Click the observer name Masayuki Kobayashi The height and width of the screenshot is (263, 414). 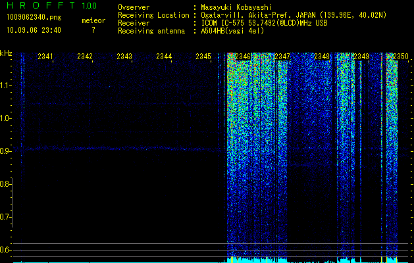(236, 8)
